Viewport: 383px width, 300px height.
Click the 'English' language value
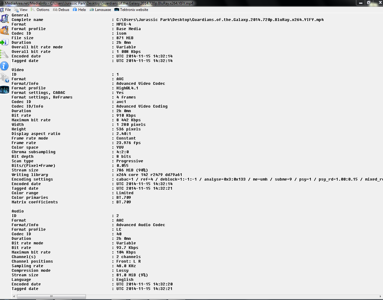125,280
